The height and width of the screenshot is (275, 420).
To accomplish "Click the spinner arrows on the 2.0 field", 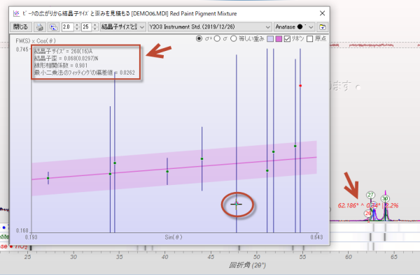I will [x=77, y=27].
